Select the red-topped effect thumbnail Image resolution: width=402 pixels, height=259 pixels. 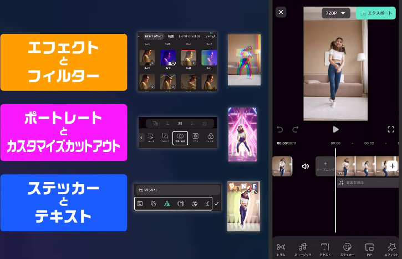pos(189,58)
